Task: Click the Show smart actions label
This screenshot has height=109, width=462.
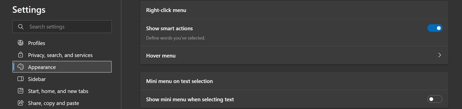Action: (169, 28)
